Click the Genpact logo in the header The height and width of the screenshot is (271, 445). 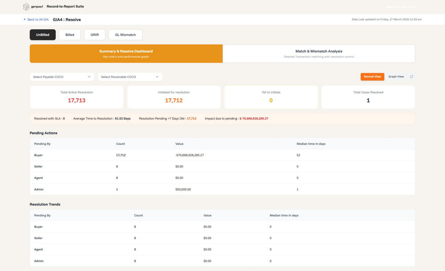[33, 7]
